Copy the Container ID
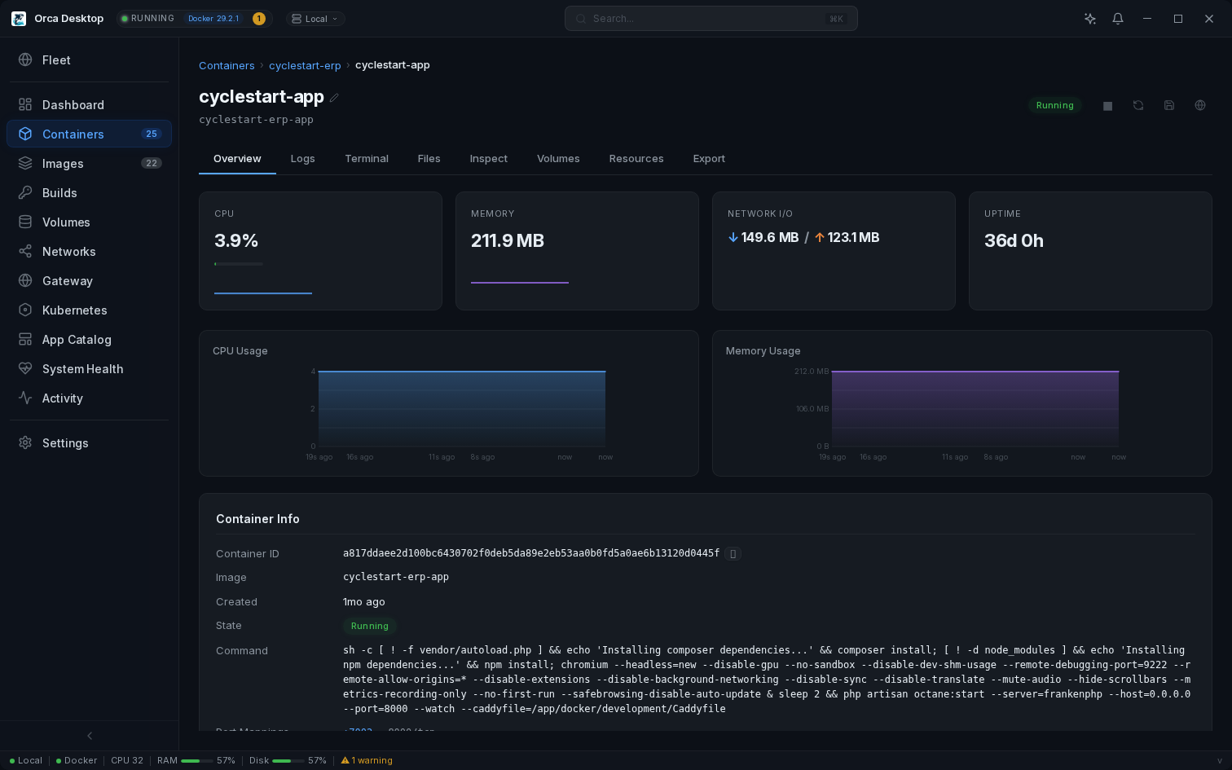The image size is (1232, 770). tap(733, 553)
